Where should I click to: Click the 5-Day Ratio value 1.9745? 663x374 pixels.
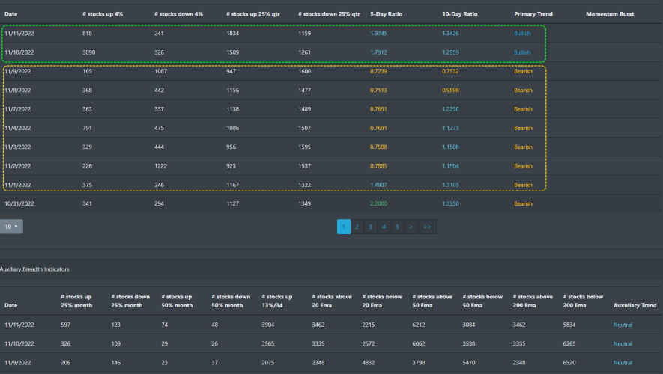378,34
